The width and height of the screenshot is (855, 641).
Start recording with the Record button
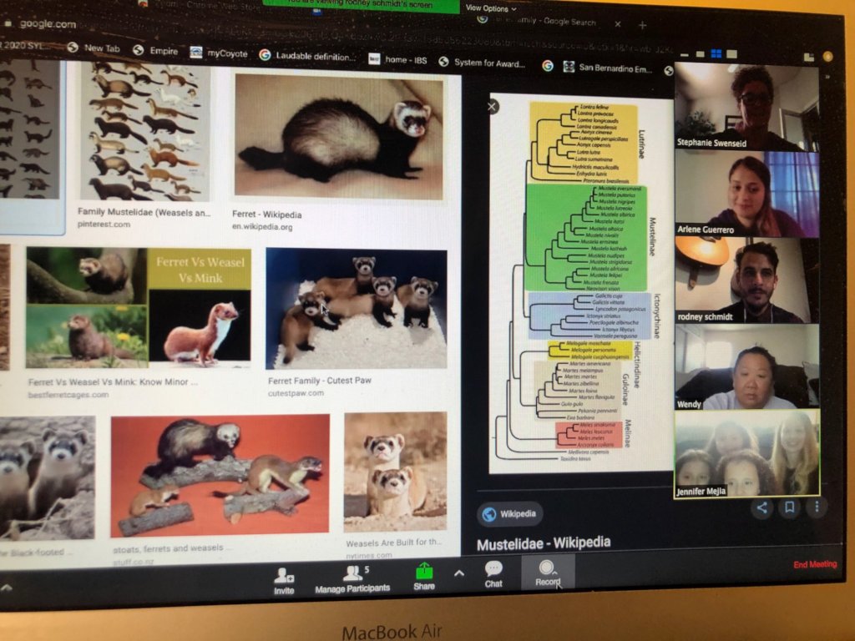click(548, 572)
